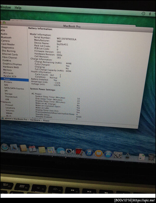Click Charge Remaining value 4446

coord(69,63)
